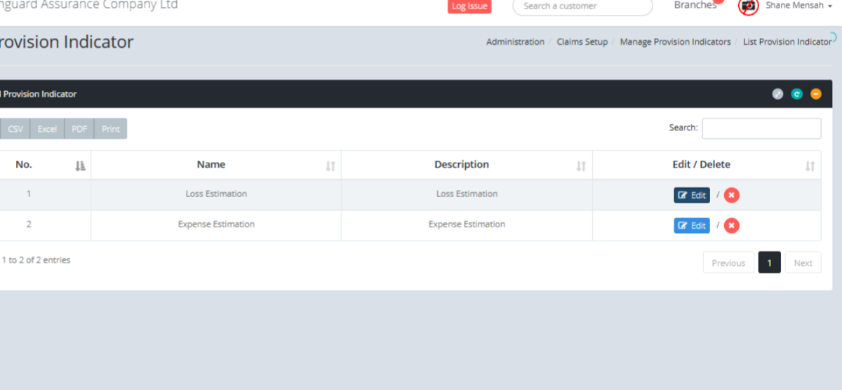Edit the Loss Estimation entry

point(692,195)
